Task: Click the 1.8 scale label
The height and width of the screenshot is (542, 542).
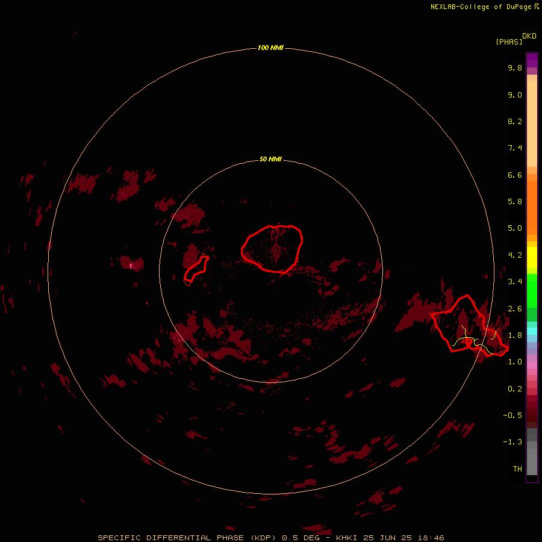Action: click(515, 335)
